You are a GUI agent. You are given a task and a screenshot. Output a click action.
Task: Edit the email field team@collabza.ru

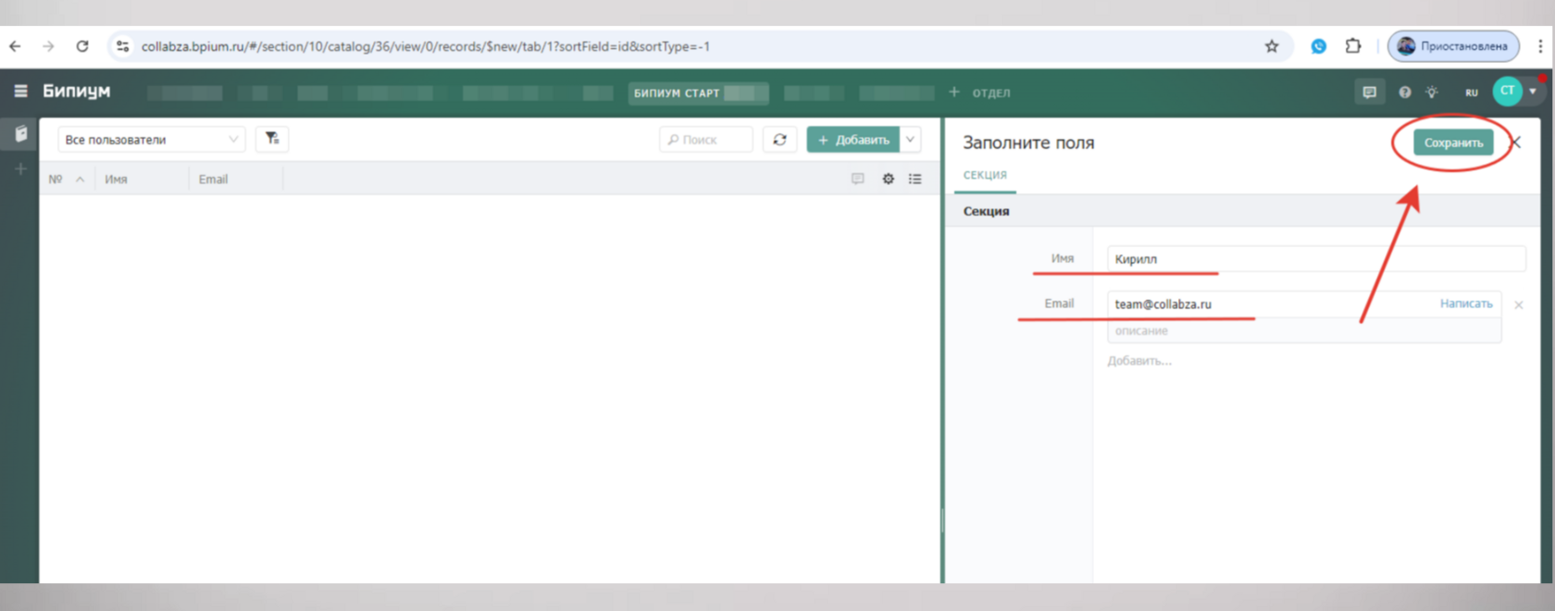tap(1273, 304)
